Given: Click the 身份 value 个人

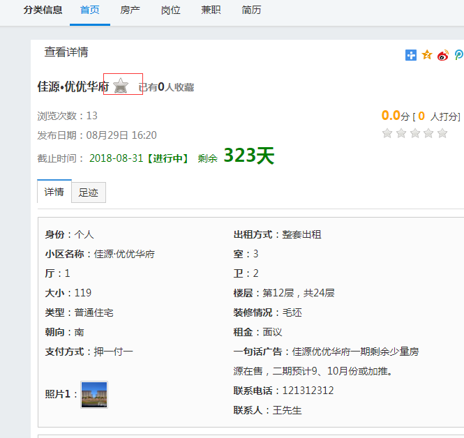Looking at the screenshot, I should tap(84, 234).
